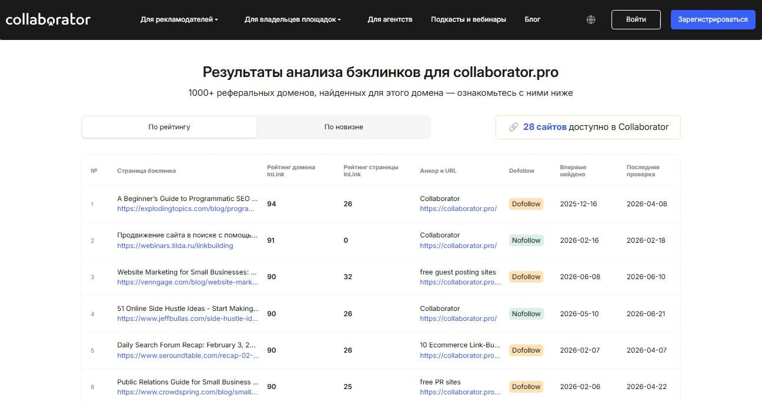Click the chain link icon beside 28 сайтов
This screenshot has width=762, height=402.
513,127
